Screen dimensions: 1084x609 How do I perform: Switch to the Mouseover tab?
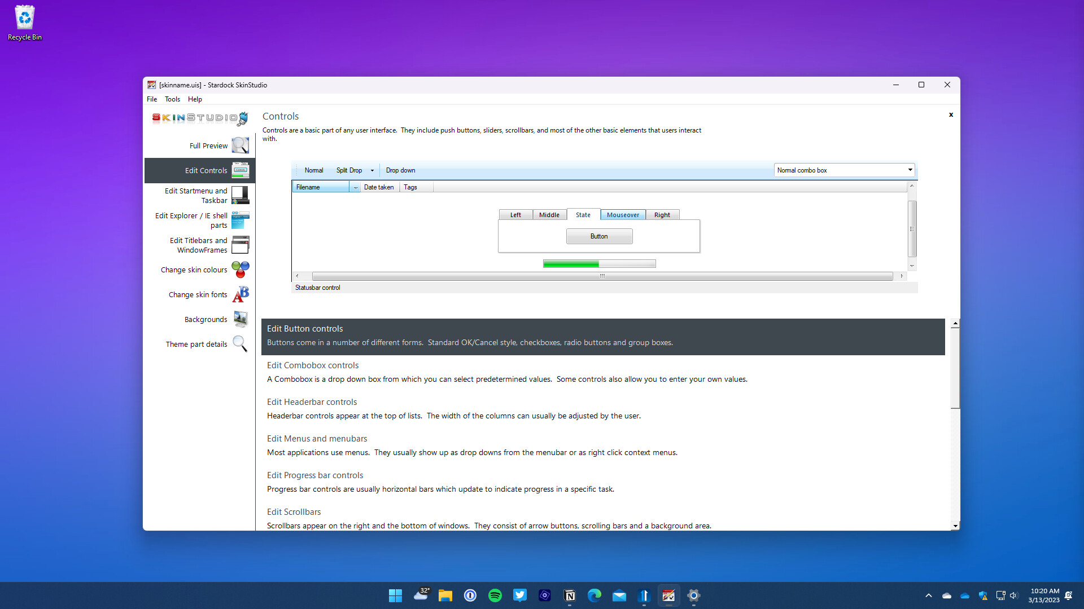point(623,214)
